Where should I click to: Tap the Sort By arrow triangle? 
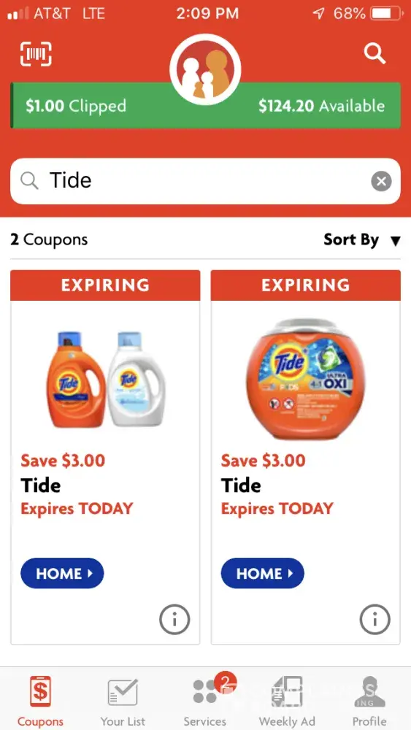click(395, 241)
